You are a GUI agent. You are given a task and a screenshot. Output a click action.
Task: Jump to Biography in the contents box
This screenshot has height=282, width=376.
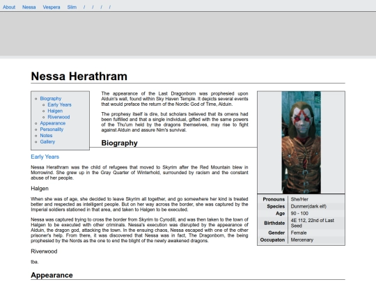tap(51, 99)
